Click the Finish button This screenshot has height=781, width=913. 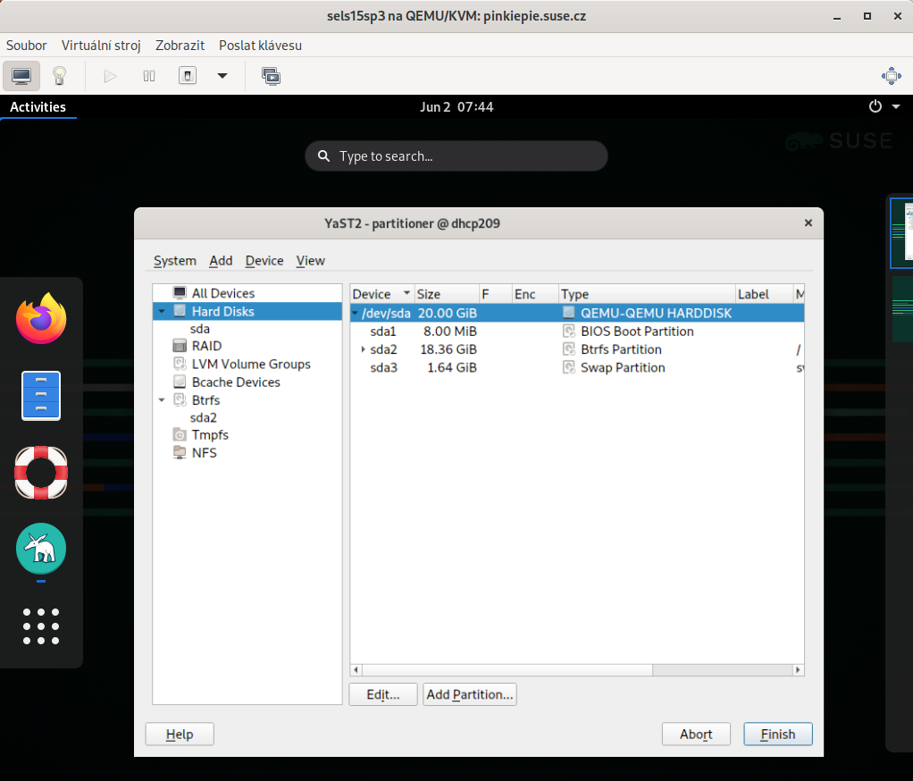[x=777, y=735]
